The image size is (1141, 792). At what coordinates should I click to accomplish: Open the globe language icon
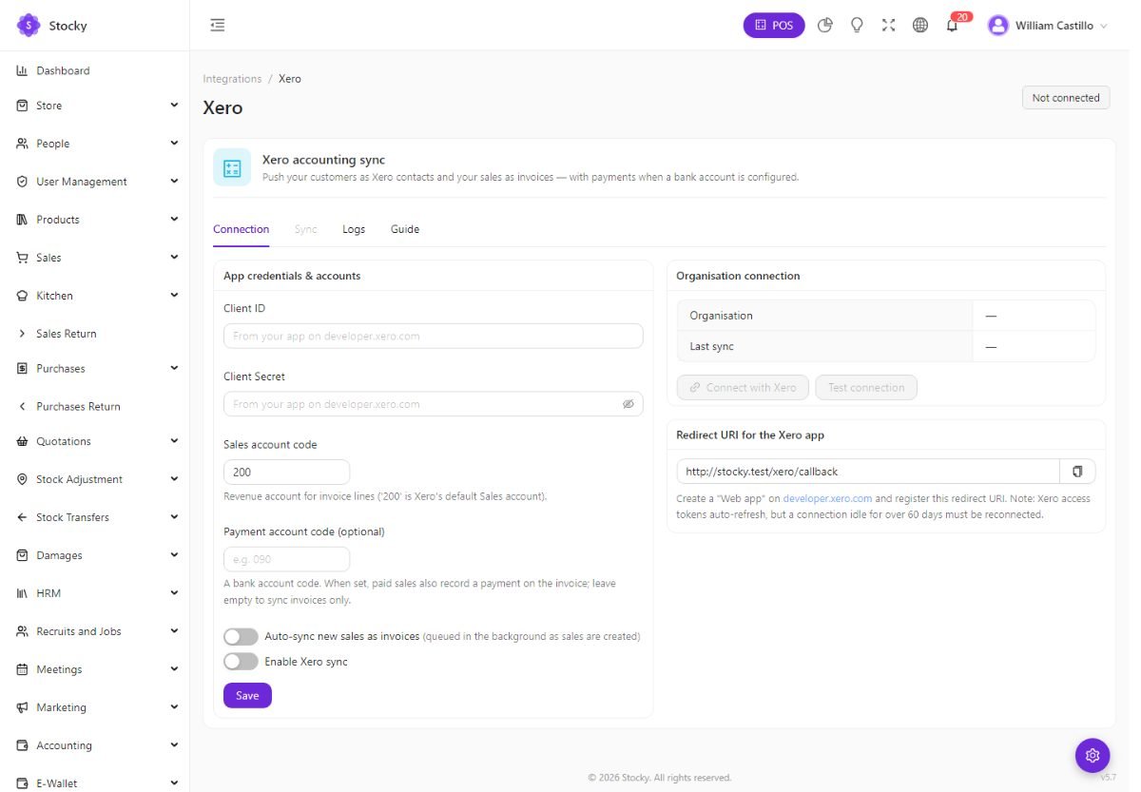click(919, 26)
